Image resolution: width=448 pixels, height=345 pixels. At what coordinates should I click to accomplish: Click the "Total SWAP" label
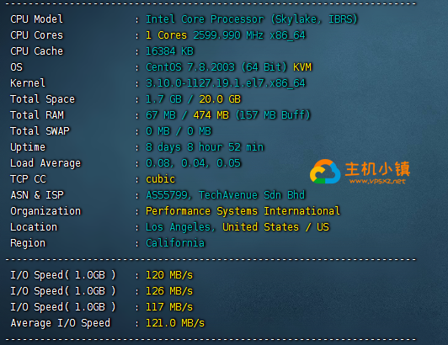click(x=40, y=131)
